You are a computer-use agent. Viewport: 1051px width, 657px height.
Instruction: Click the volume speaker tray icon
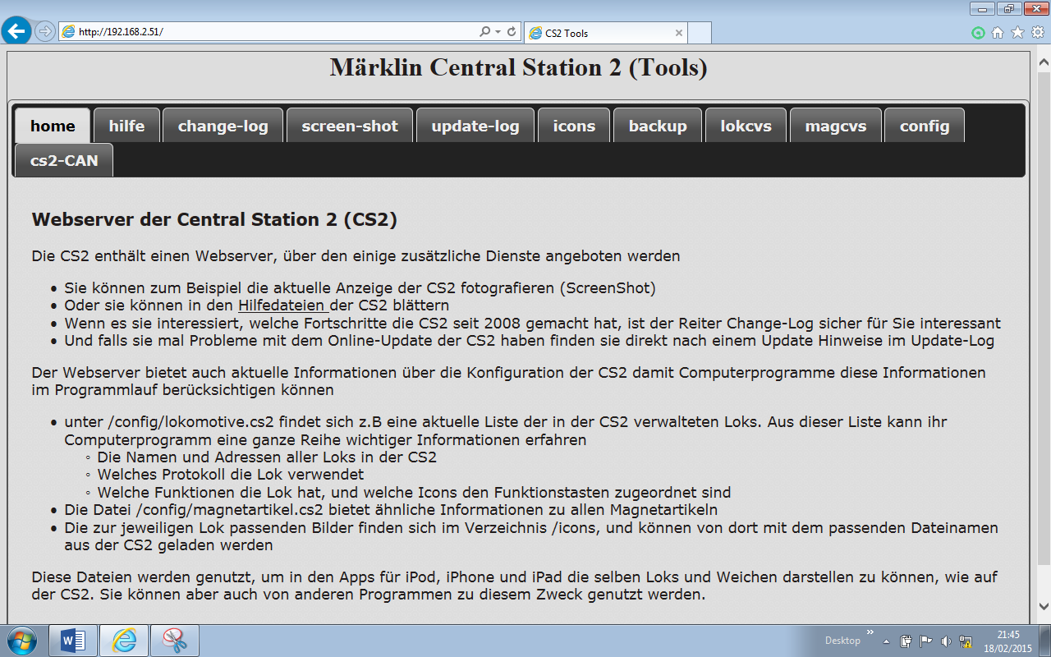click(945, 641)
